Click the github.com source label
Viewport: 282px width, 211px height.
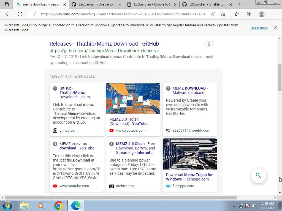[x=69, y=131]
